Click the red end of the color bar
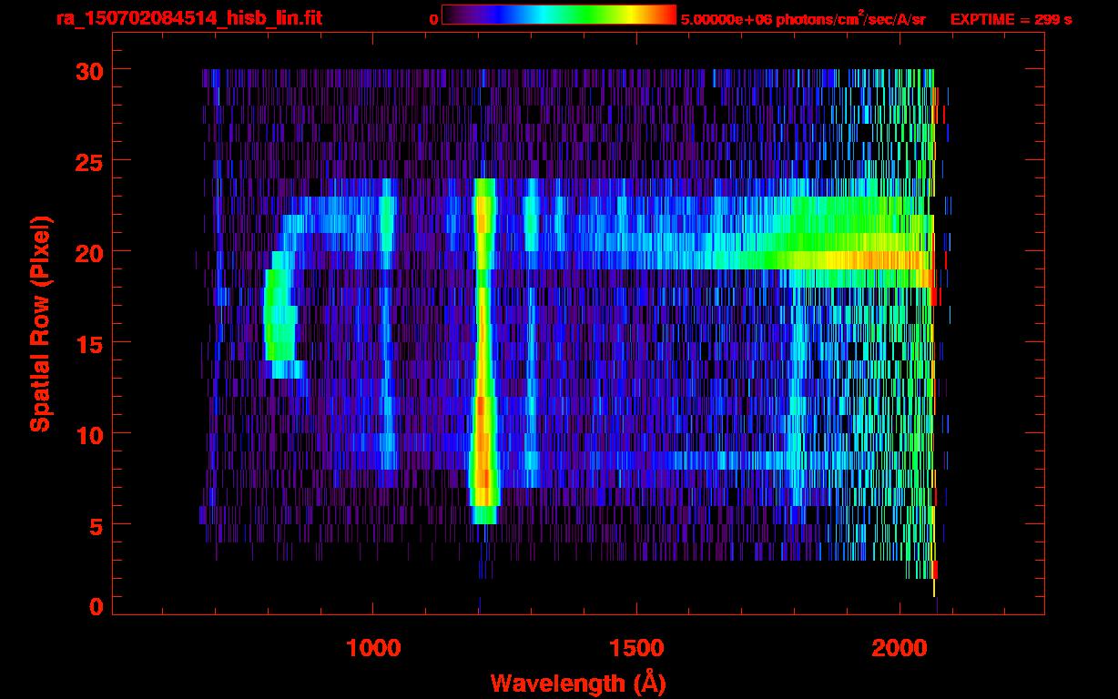 (x=666, y=15)
